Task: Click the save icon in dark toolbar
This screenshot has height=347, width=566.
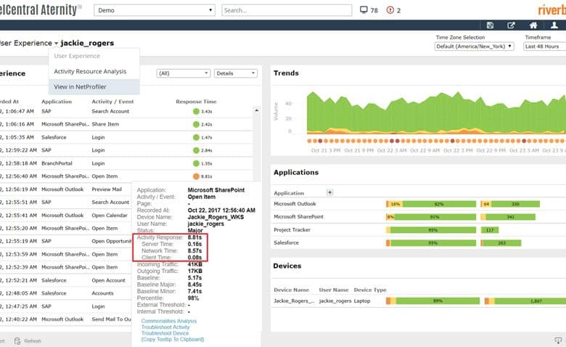Action: tap(490, 25)
